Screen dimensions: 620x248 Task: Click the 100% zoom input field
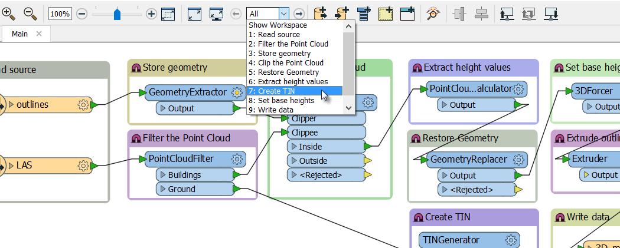coord(60,14)
